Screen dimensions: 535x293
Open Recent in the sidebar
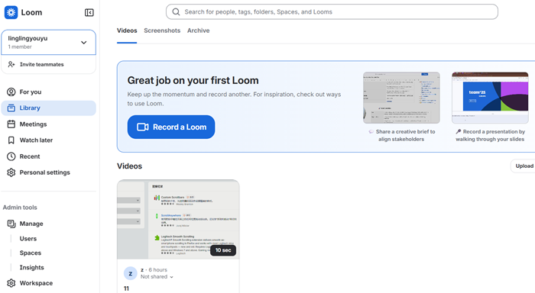[x=48, y=156]
